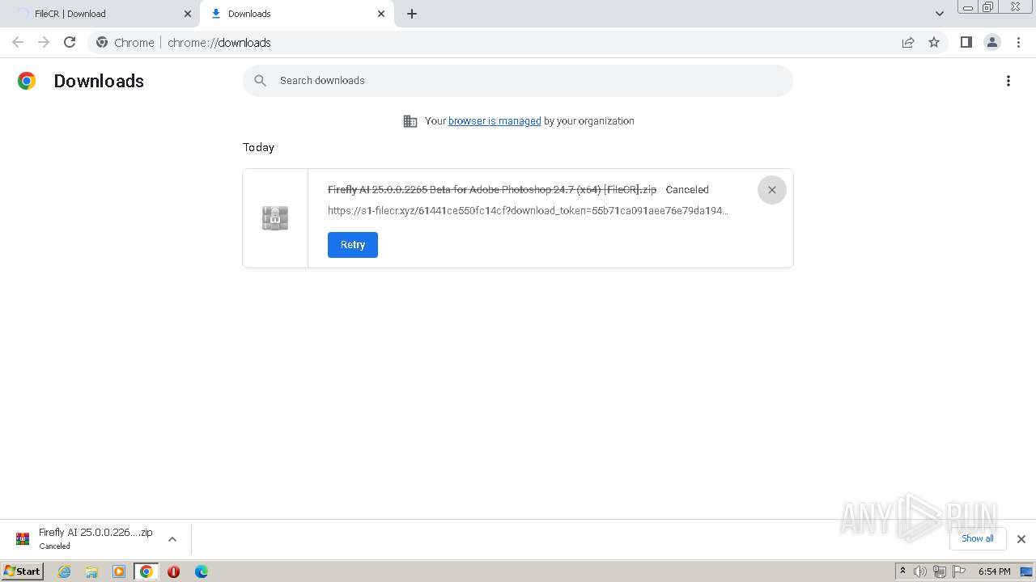Click the Chrome site info icon
This screenshot has width=1036, height=582.
[102, 42]
